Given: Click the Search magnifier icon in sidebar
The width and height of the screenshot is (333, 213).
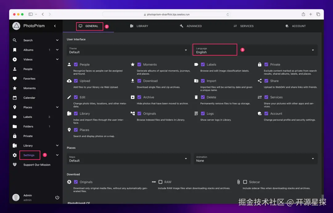Looking at the screenshot, I should (x=15, y=40).
